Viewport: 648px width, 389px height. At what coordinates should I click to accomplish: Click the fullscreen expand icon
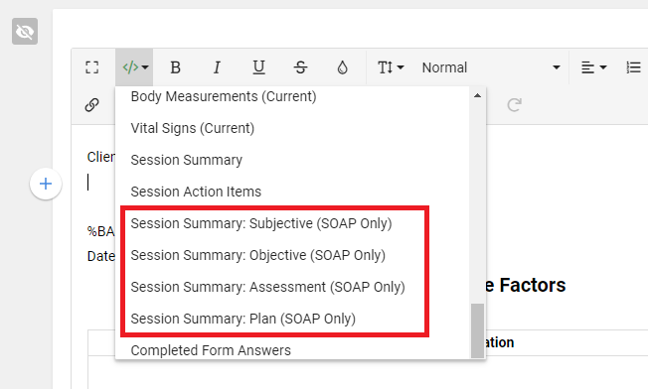tap(91, 67)
